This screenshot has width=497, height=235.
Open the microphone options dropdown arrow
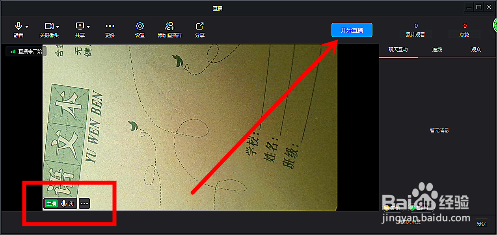27,27
